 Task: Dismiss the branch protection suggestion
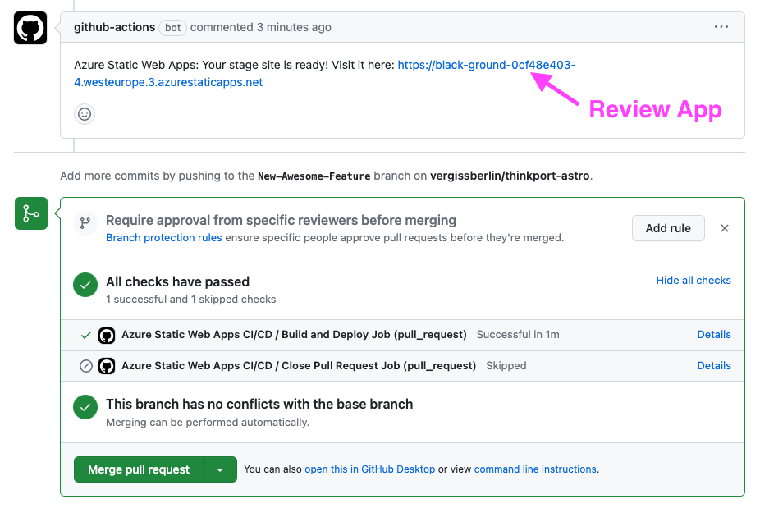(725, 228)
